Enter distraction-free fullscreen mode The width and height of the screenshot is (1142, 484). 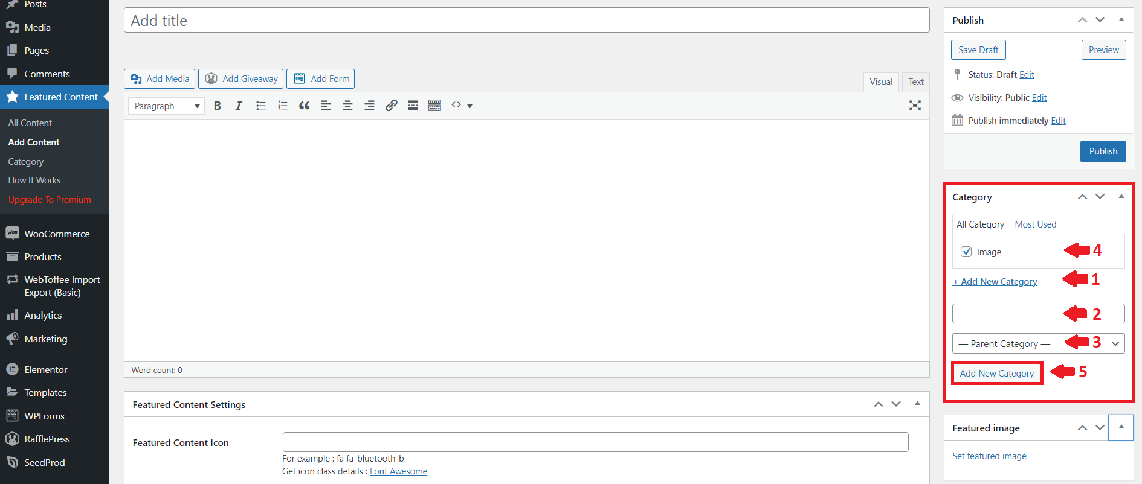pos(915,106)
